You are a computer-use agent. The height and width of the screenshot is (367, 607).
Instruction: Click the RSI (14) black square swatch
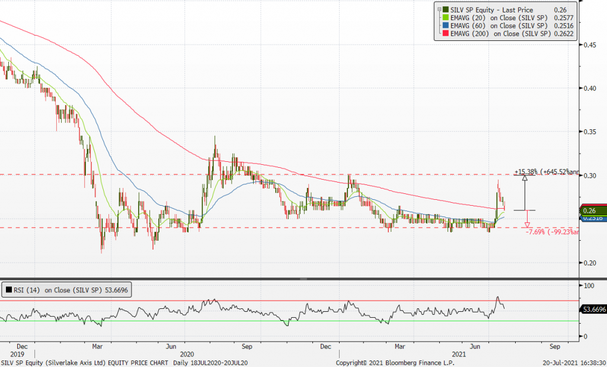click(8, 290)
